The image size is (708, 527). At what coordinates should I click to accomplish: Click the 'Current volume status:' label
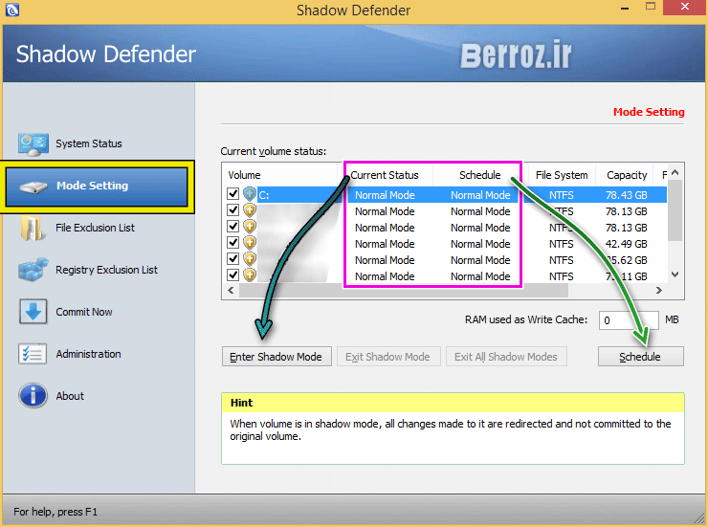tap(274, 151)
